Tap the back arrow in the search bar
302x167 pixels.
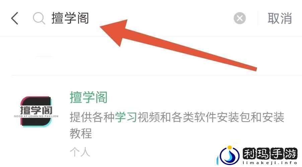click(x=15, y=18)
